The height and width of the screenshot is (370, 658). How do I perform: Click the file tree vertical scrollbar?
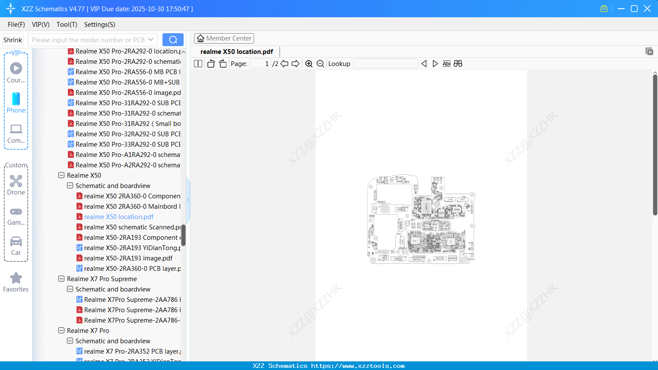(x=183, y=235)
